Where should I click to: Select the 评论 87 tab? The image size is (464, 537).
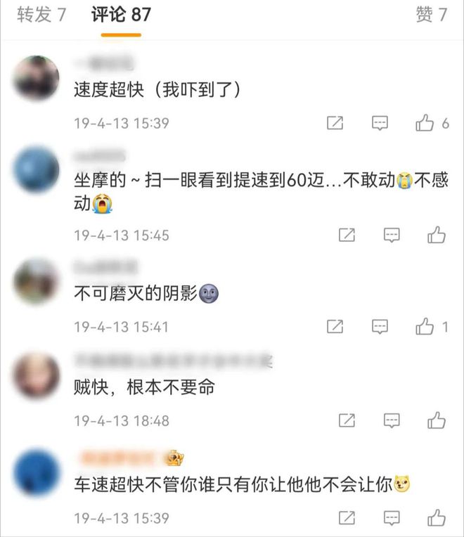tap(121, 15)
